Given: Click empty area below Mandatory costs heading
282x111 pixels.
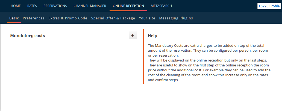Looking at the screenshot, I should point(72,72).
